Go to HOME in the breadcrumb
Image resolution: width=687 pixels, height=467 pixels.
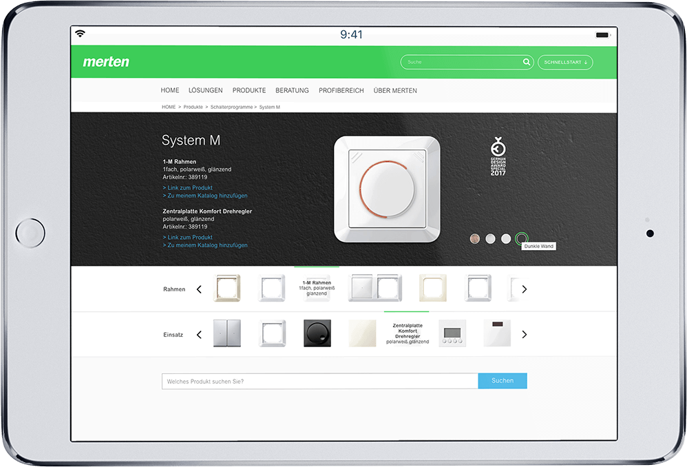click(168, 107)
